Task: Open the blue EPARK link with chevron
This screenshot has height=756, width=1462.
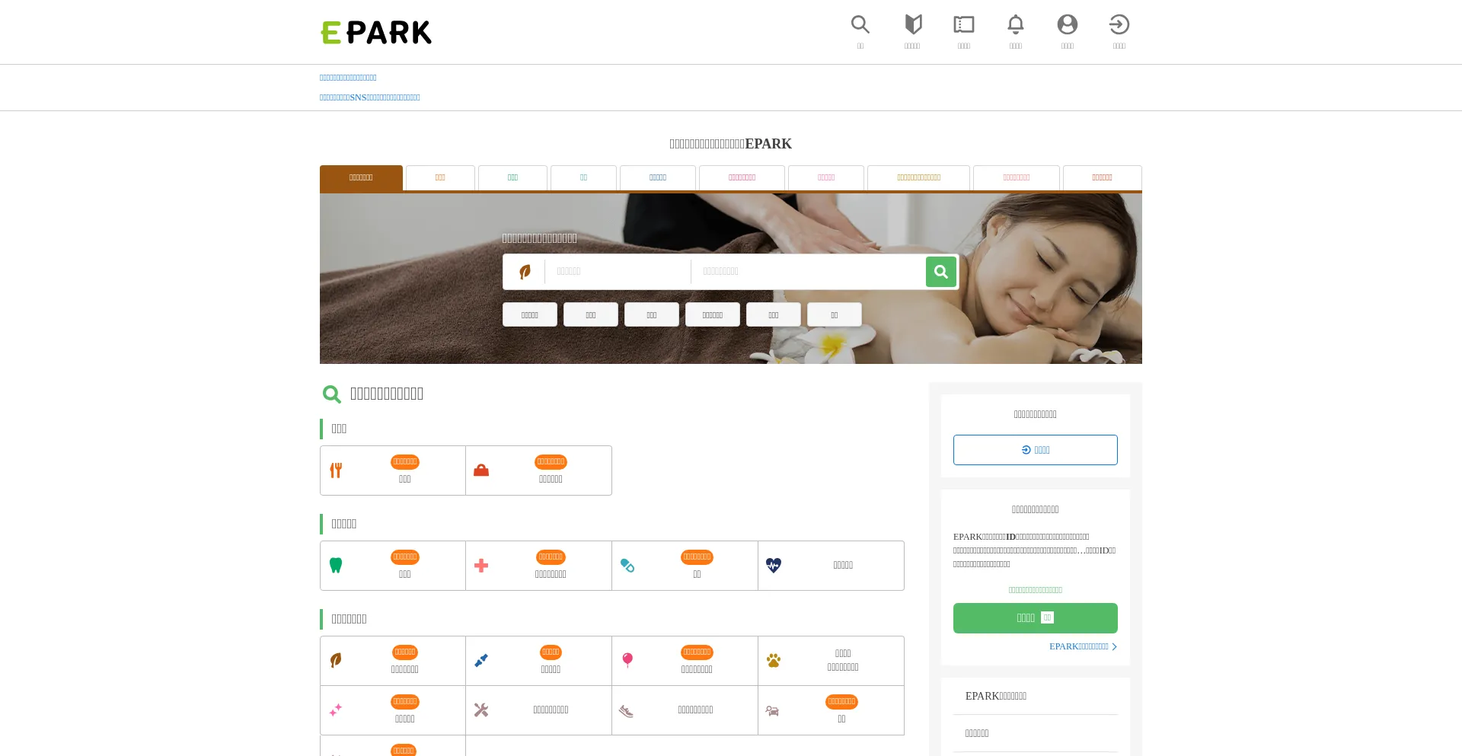Action: (x=1083, y=646)
